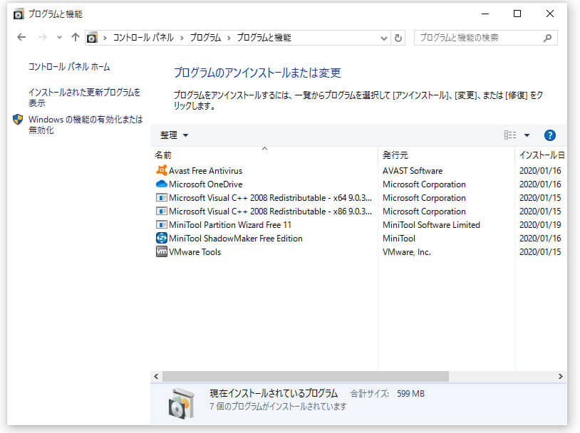This screenshot has height=433, width=580.
Task: Click the shield icon beside Windows features link
Action: [x=18, y=120]
